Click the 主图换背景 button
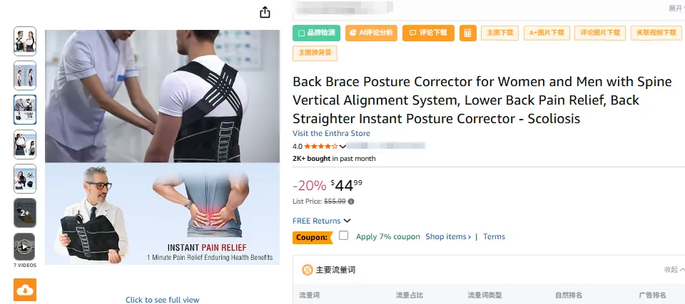The image size is (685, 304). (x=315, y=53)
